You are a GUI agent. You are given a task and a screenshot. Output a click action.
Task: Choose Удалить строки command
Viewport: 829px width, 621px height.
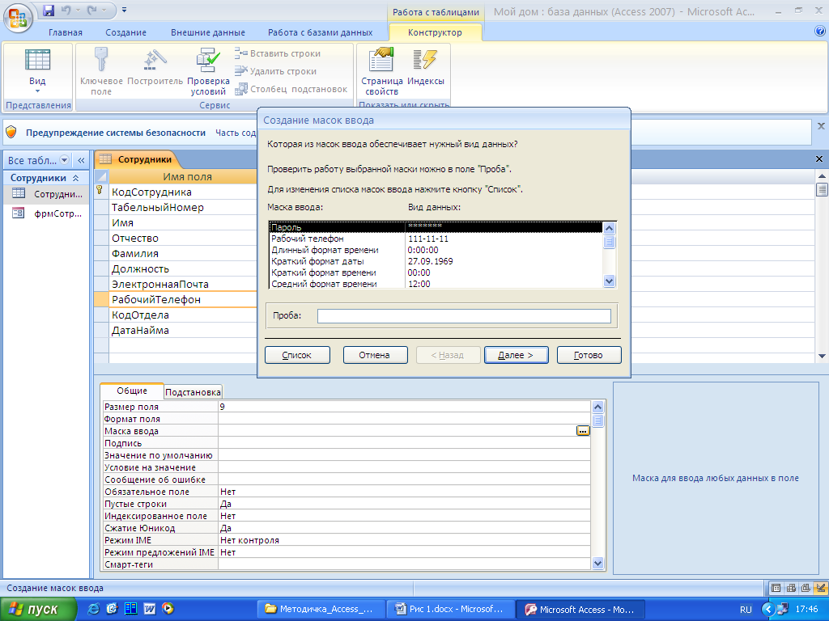[x=276, y=71]
